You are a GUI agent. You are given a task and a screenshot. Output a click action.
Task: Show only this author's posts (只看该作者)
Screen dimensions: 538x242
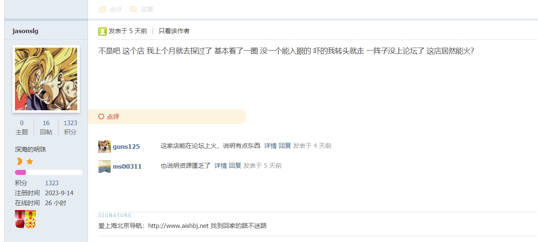pyautogui.click(x=174, y=31)
